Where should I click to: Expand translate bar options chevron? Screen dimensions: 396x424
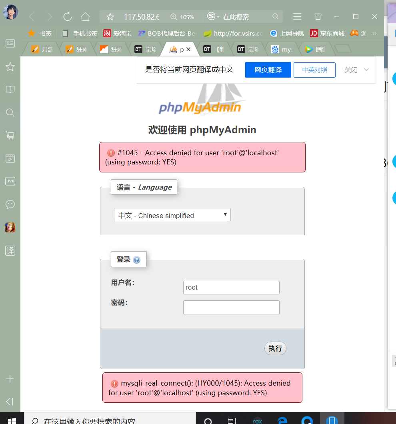pyautogui.click(x=366, y=70)
